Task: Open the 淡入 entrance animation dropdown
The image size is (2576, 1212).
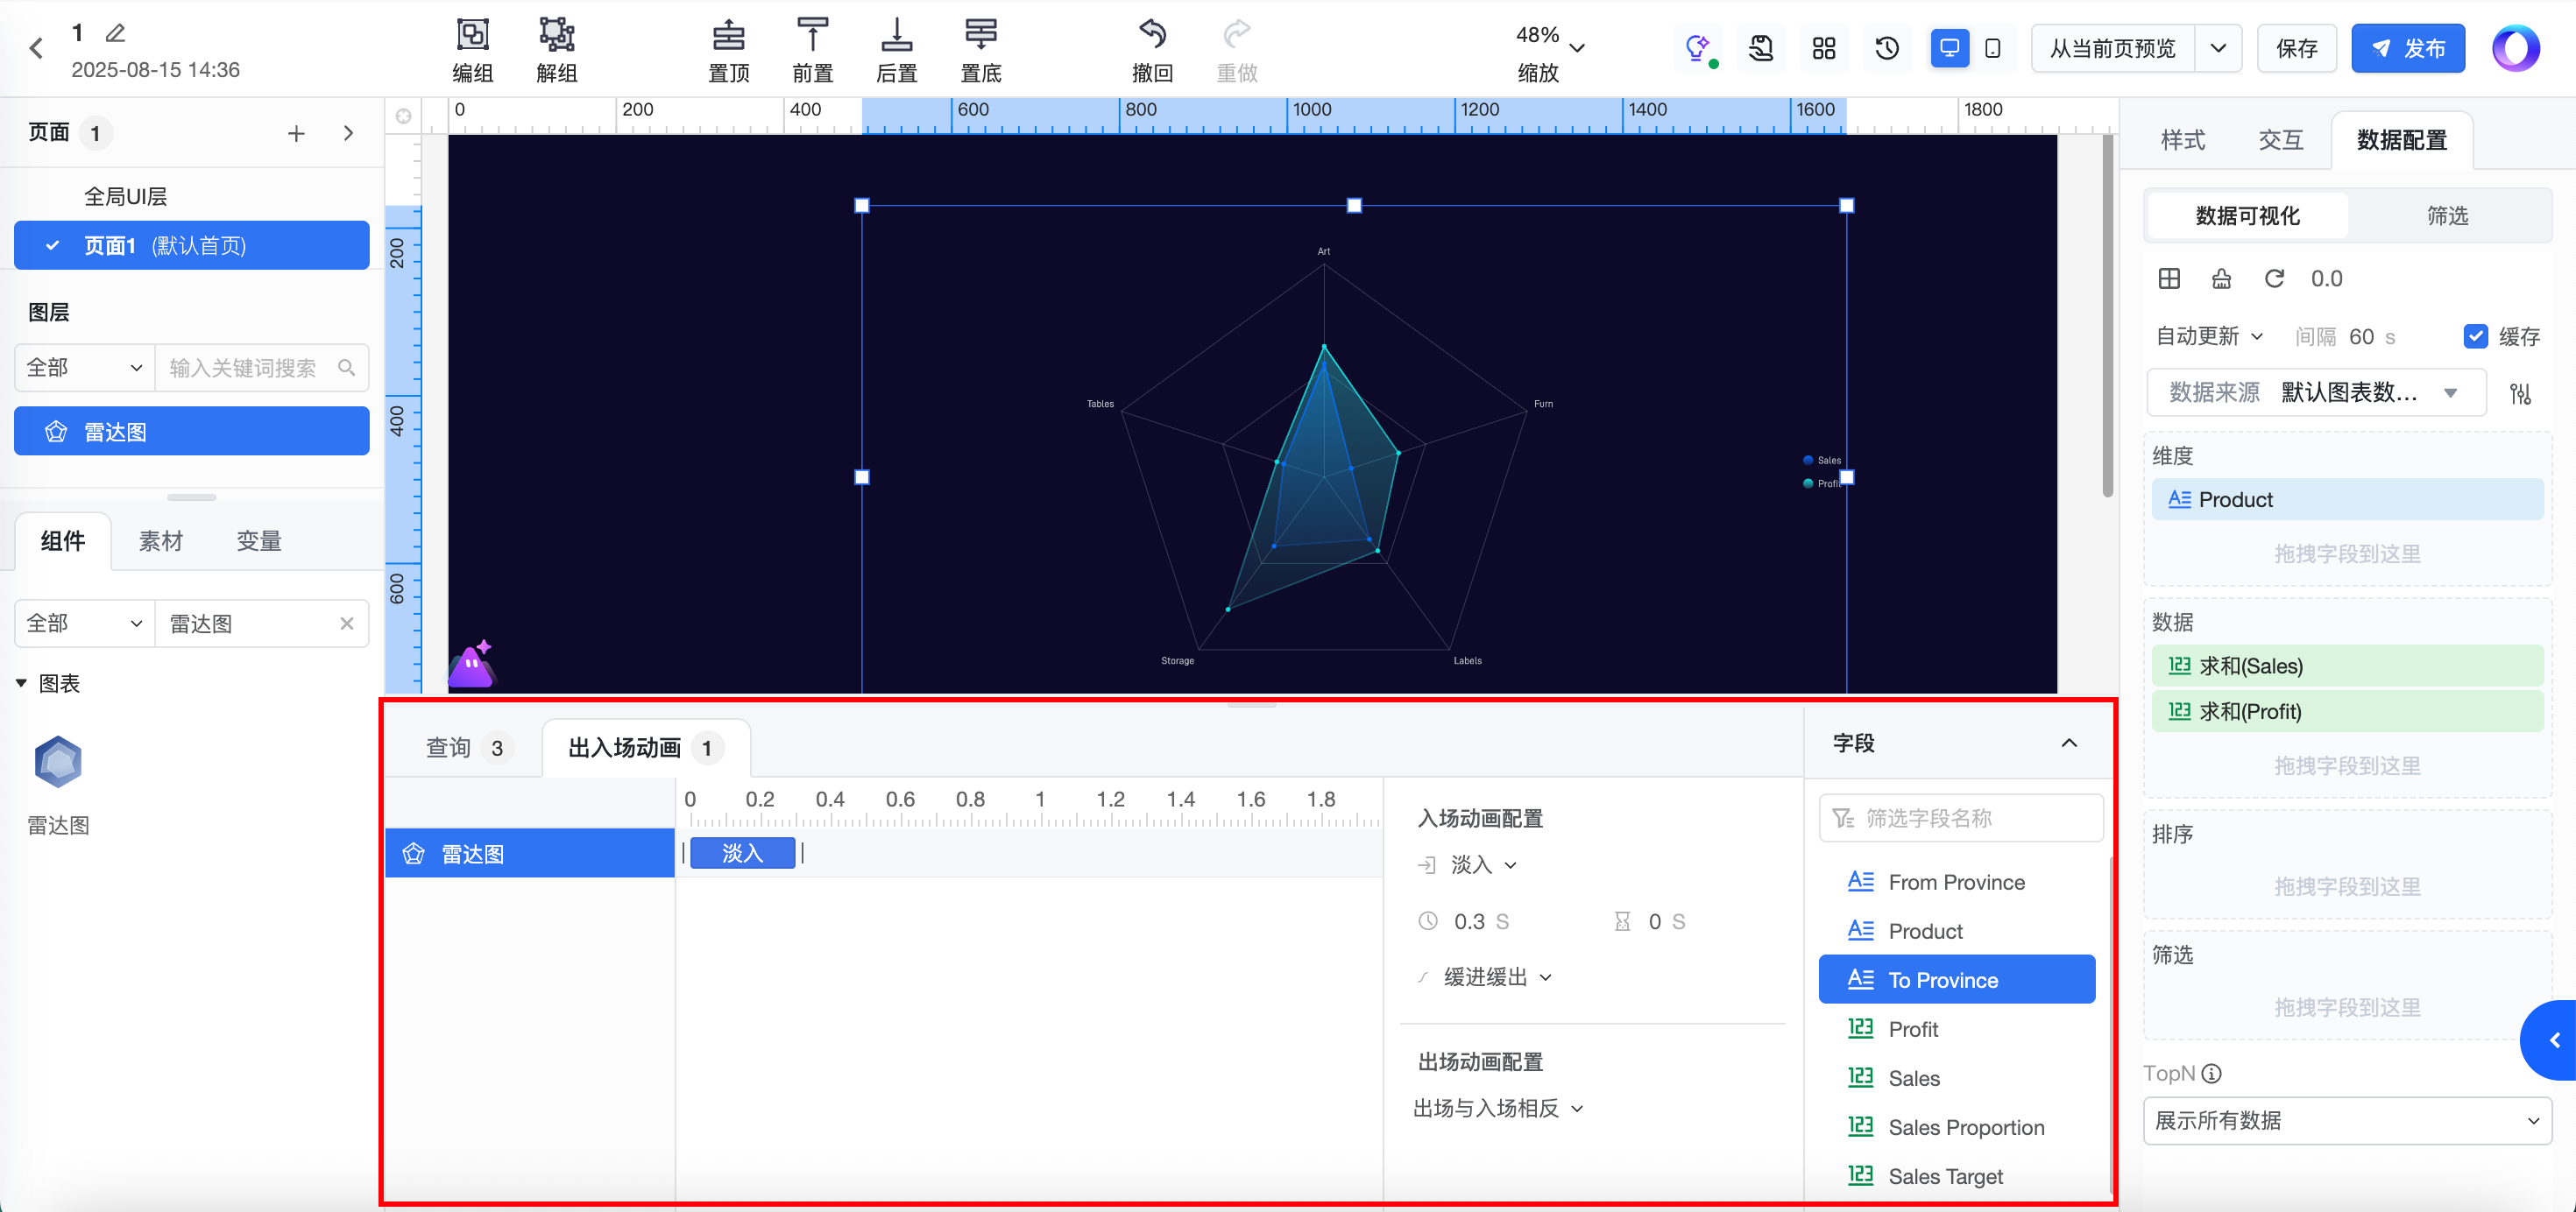Action: pyautogui.click(x=1483, y=865)
